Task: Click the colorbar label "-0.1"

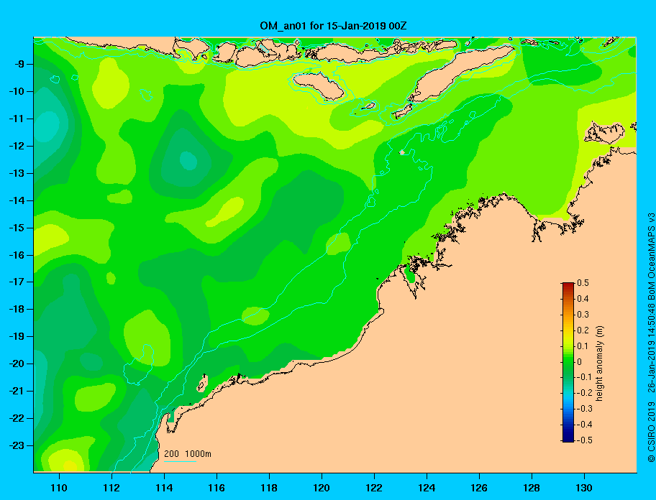Action: 584,377
